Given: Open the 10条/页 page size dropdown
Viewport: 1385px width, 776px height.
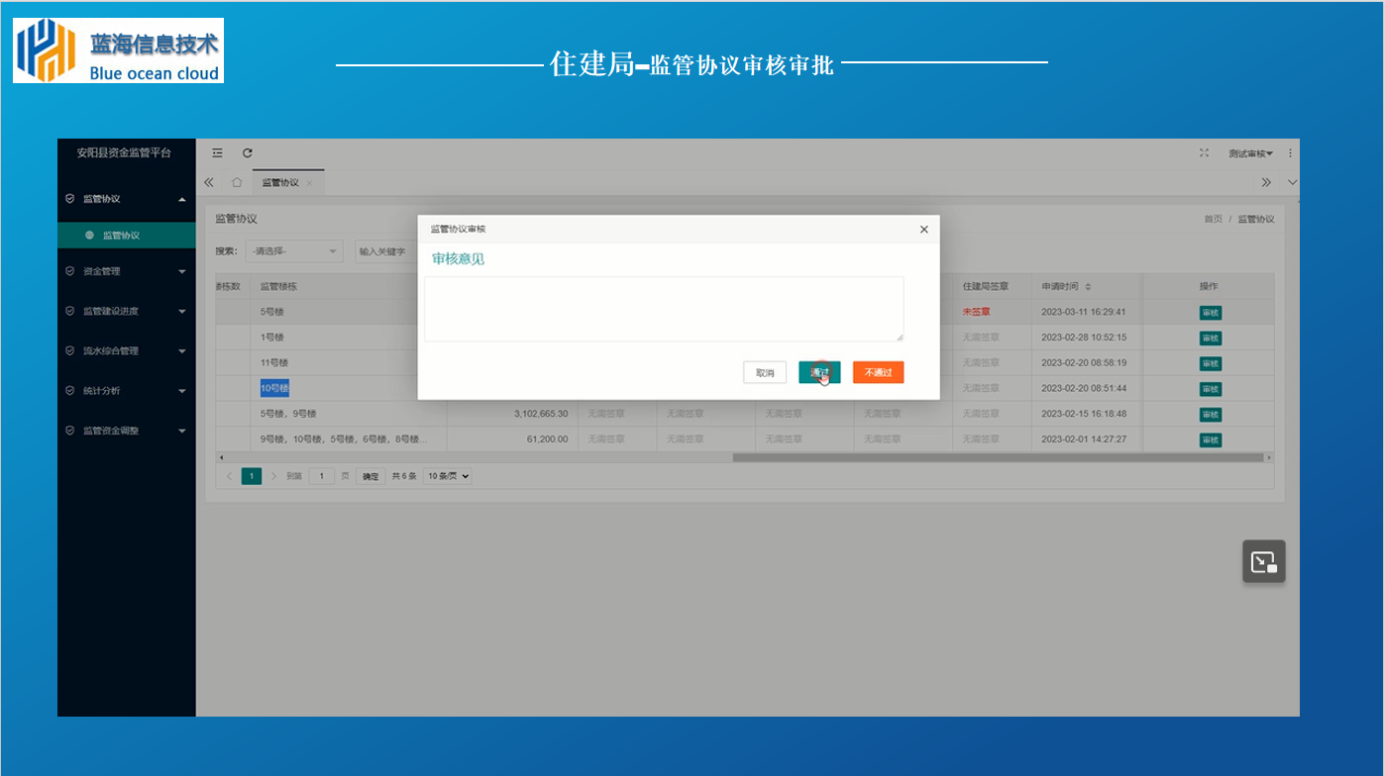Looking at the screenshot, I should coord(448,476).
